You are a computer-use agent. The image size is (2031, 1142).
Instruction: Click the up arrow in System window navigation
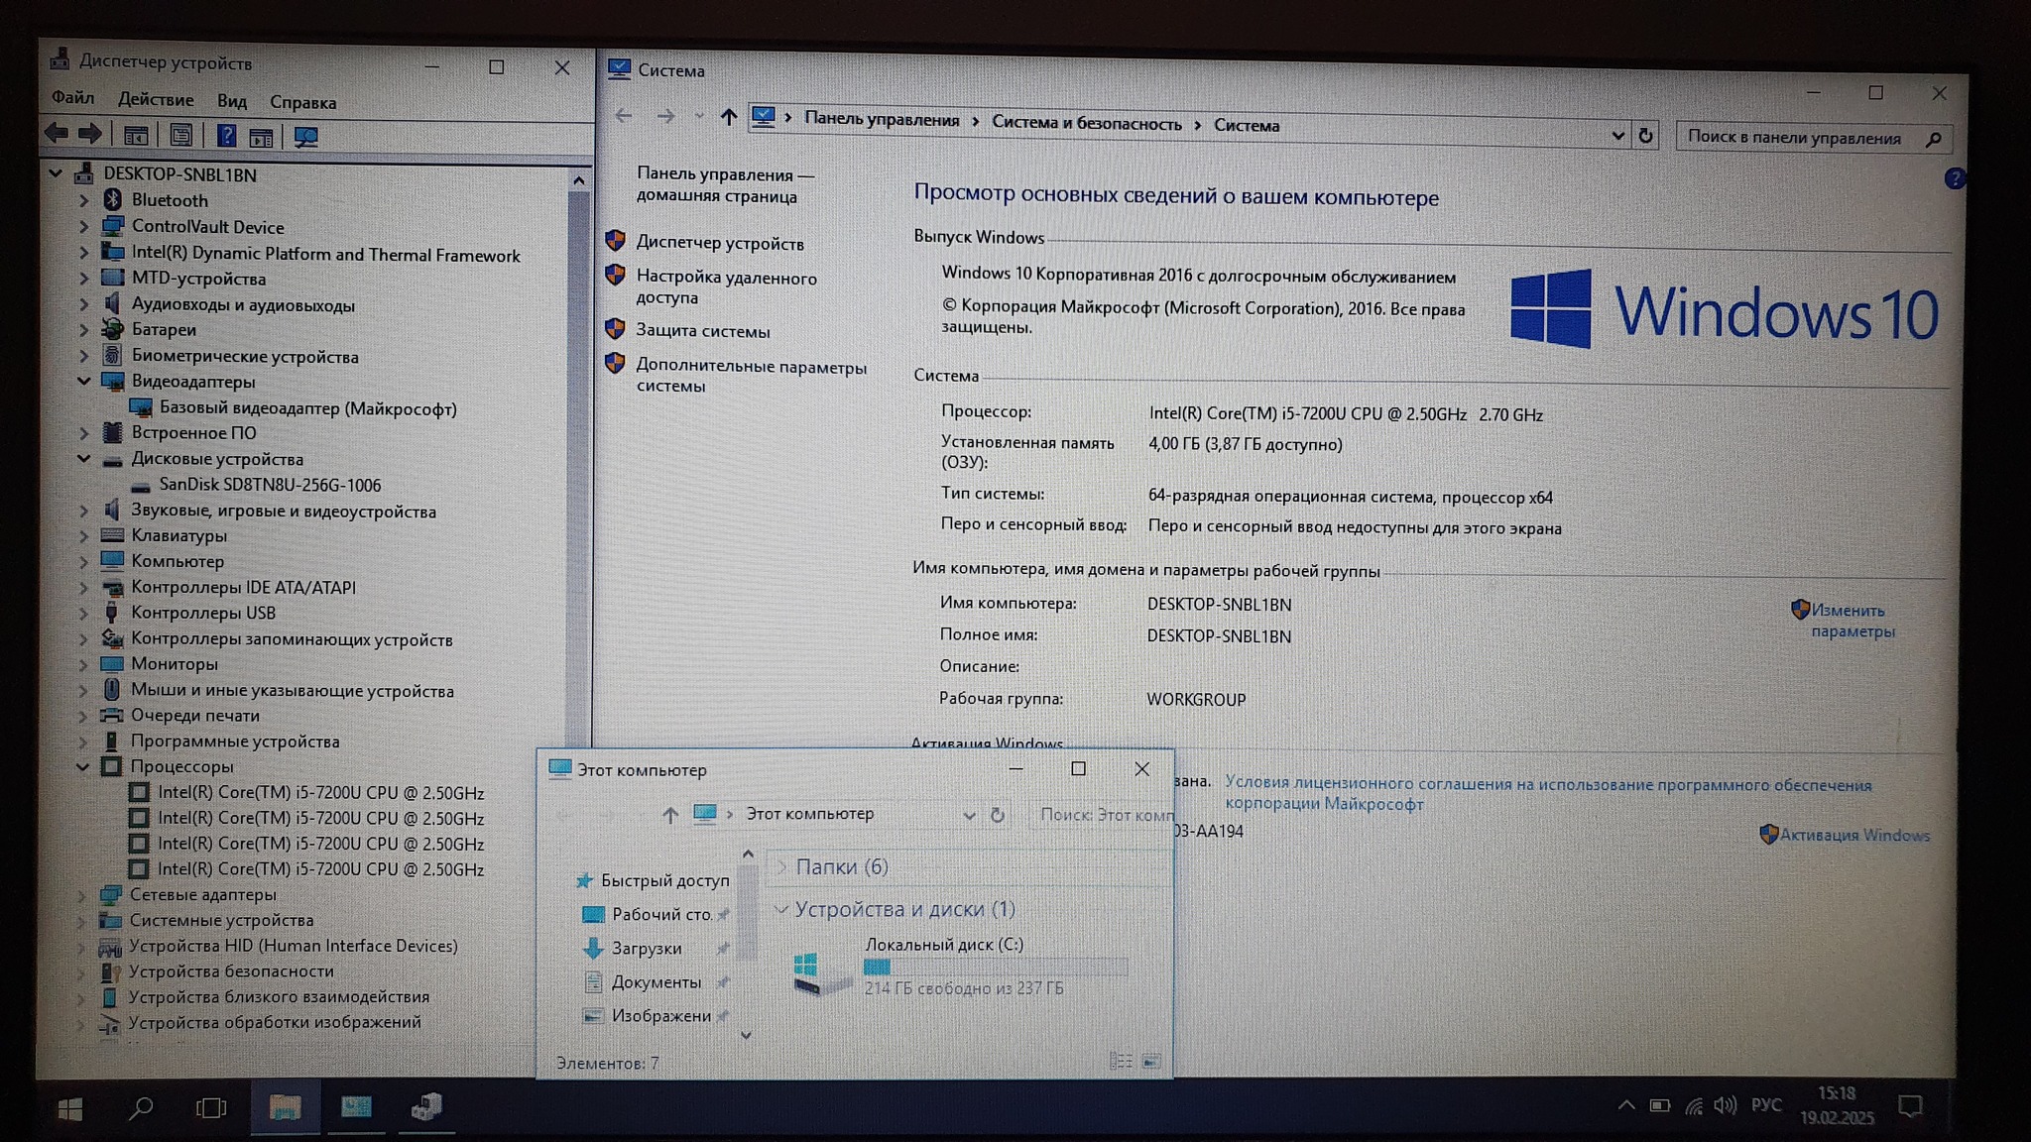click(729, 117)
